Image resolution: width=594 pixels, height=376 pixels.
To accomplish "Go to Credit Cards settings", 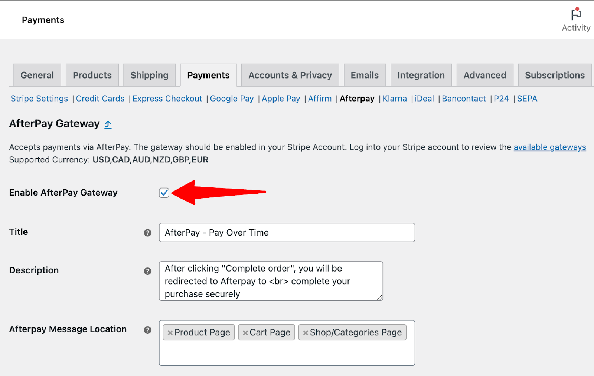I will coord(100,99).
